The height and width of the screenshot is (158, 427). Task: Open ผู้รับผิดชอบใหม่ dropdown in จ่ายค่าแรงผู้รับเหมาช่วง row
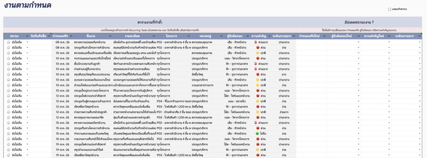tap(358, 69)
